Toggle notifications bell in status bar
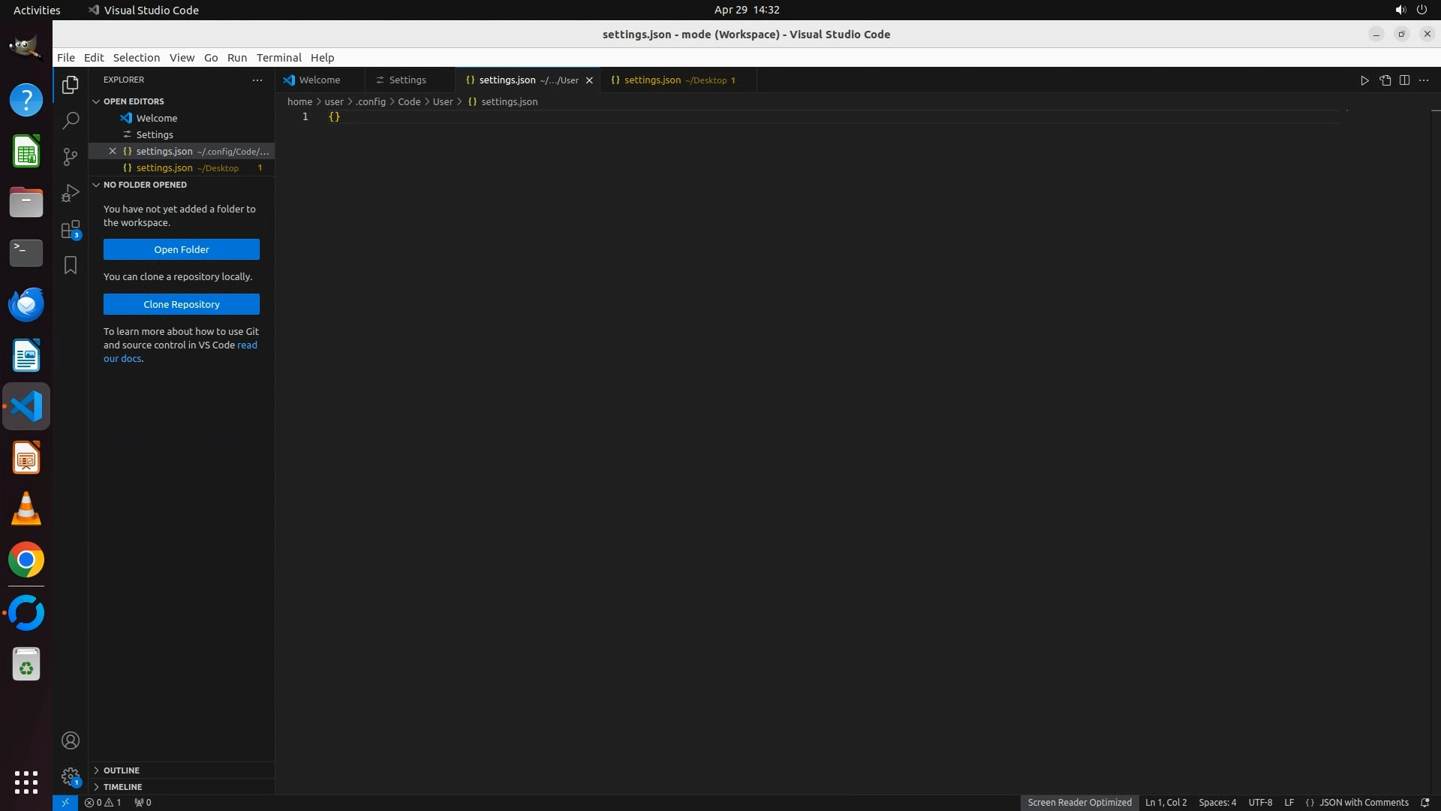This screenshot has width=1441, height=811. click(x=1424, y=802)
